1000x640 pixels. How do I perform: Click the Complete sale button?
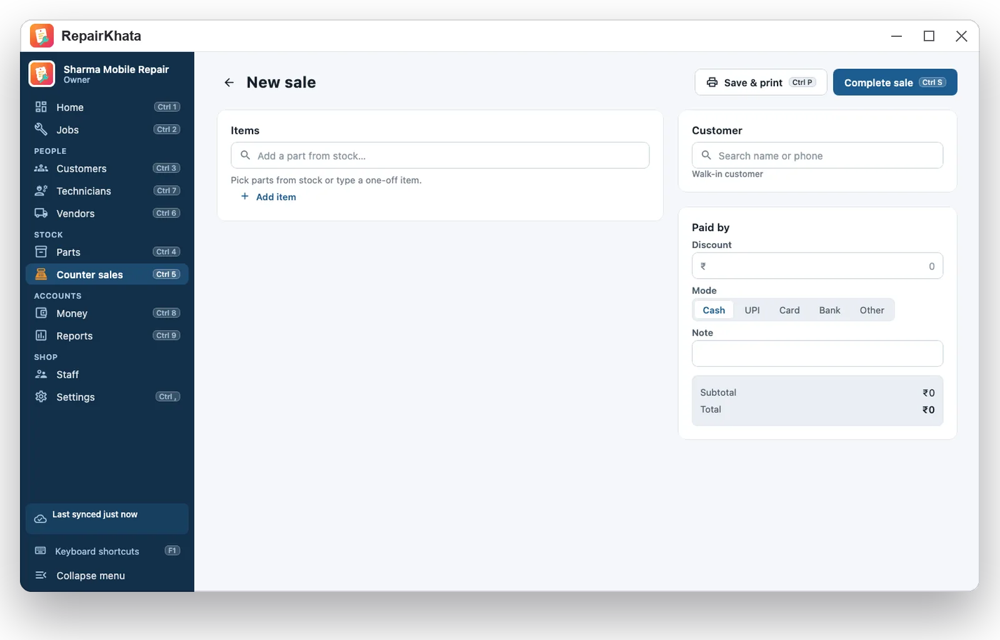895,82
